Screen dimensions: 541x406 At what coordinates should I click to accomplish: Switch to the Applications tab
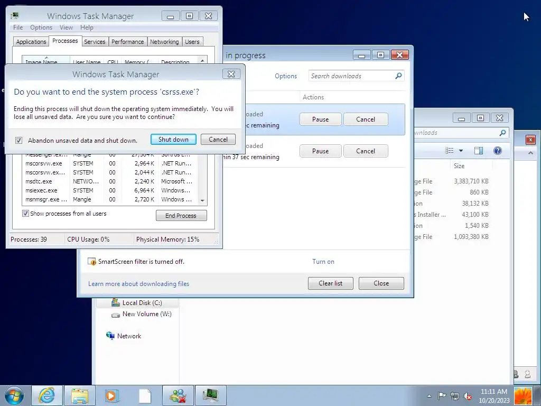pyautogui.click(x=31, y=42)
